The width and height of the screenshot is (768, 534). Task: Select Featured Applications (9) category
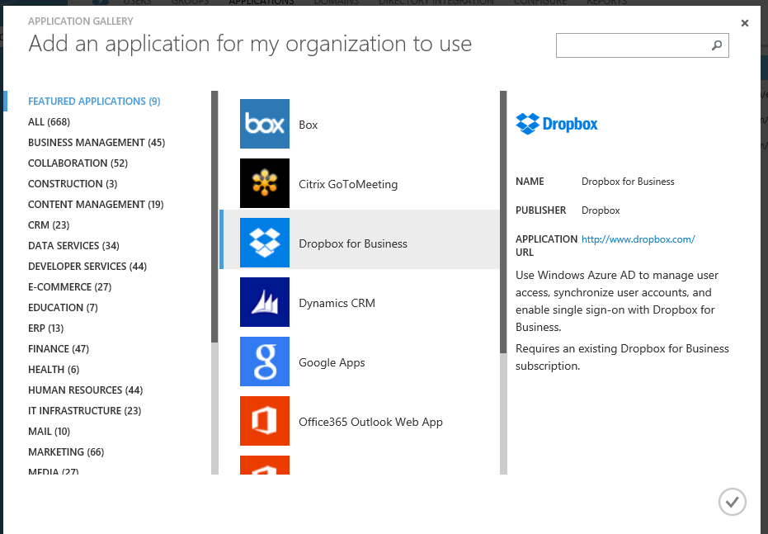pyautogui.click(x=94, y=102)
